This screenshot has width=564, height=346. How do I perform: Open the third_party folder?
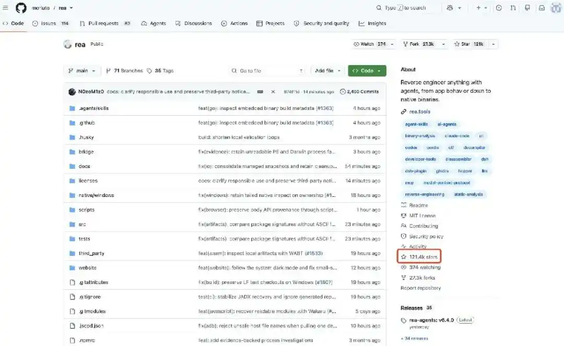coord(91,253)
